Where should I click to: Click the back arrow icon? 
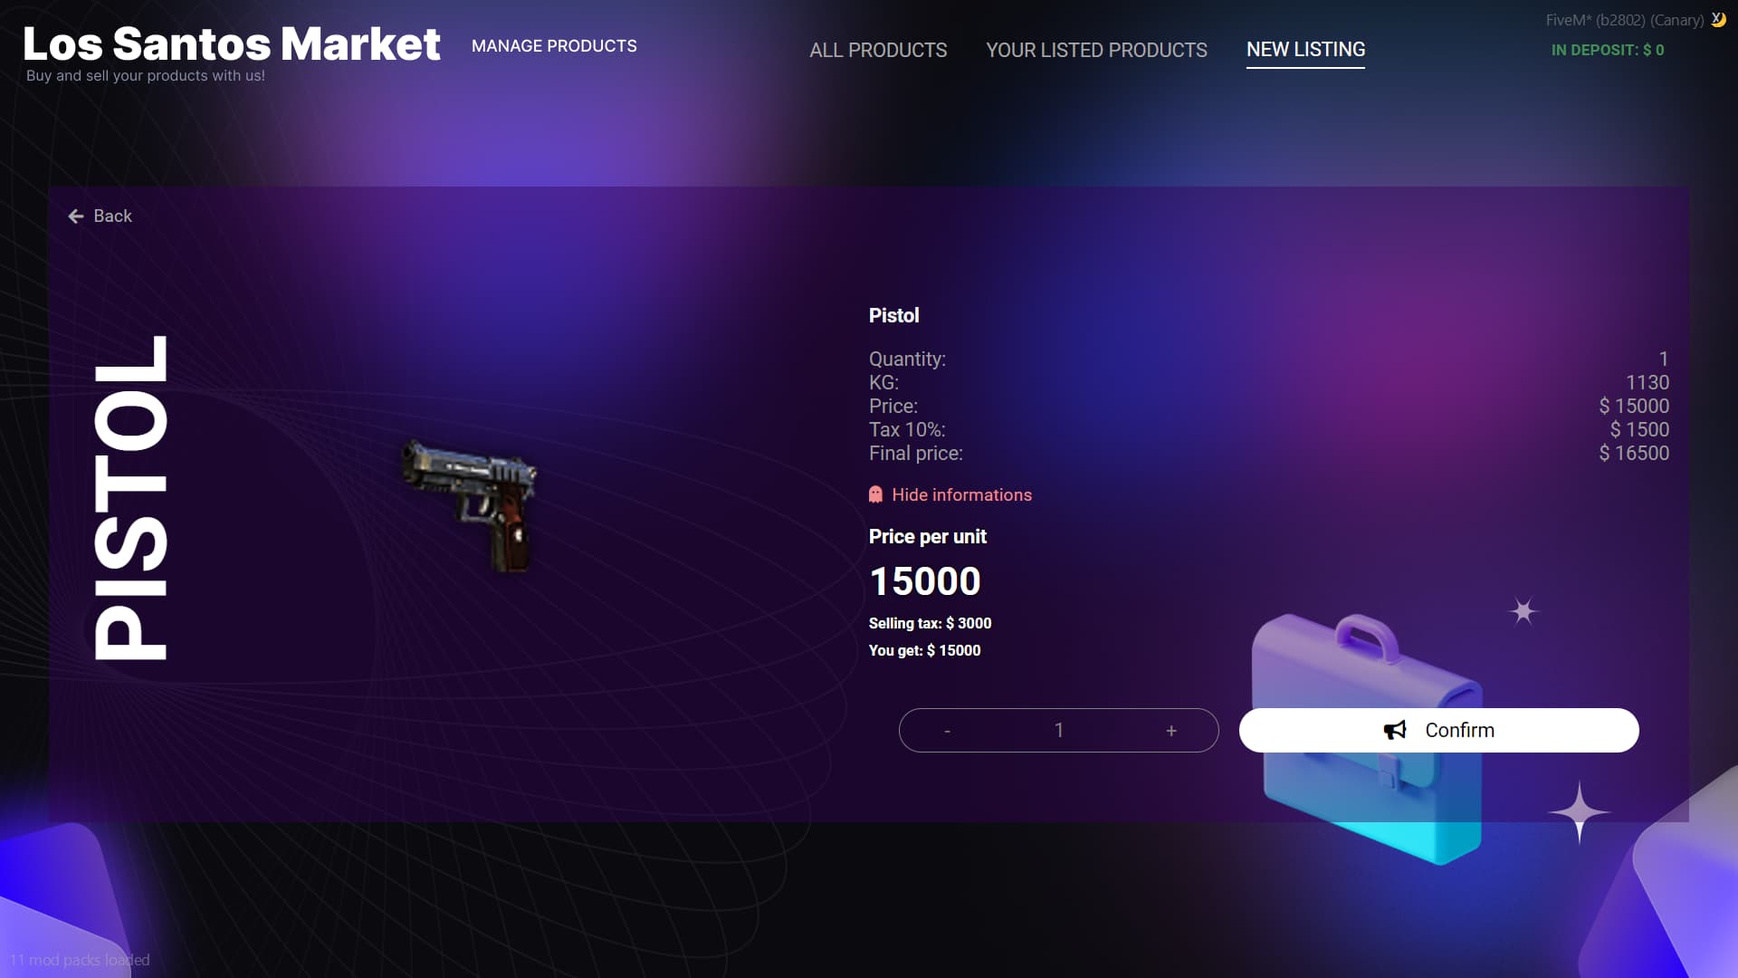tap(76, 216)
